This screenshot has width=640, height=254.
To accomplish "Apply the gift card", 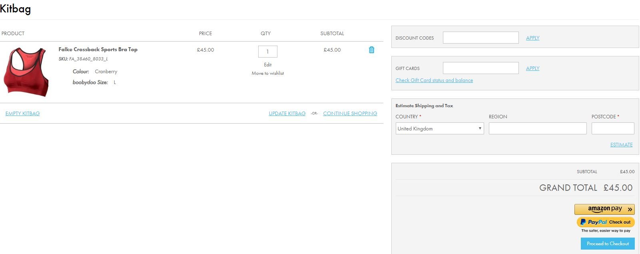I will tap(532, 68).
